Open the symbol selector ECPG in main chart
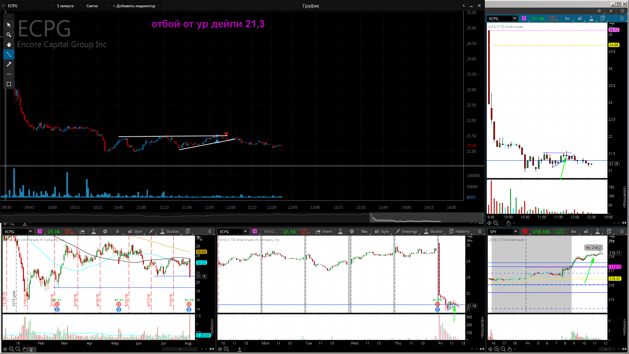This screenshot has height=354, width=629. (30, 6)
